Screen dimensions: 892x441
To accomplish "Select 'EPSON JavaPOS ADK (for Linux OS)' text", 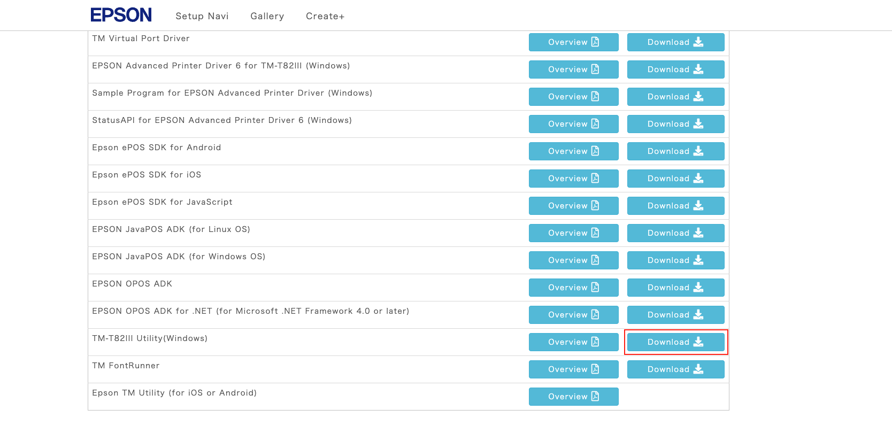I will 171,229.
